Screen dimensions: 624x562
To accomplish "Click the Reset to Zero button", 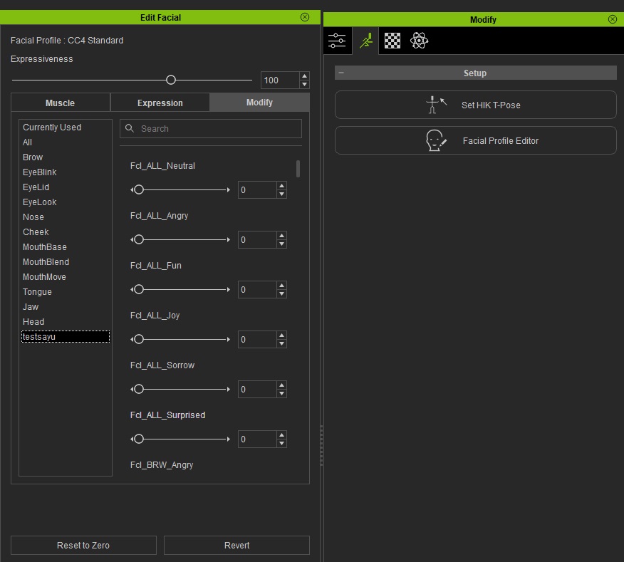I will pyautogui.click(x=83, y=546).
